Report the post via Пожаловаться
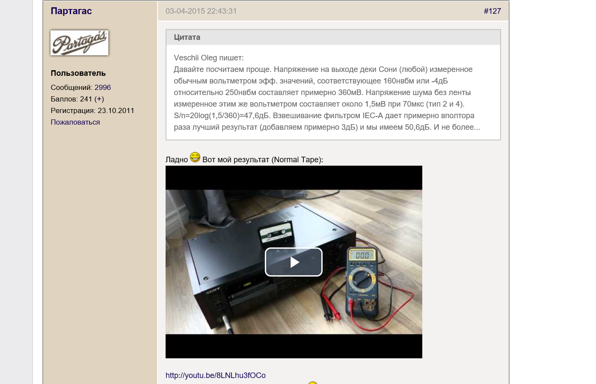596x384 pixels. (75, 122)
